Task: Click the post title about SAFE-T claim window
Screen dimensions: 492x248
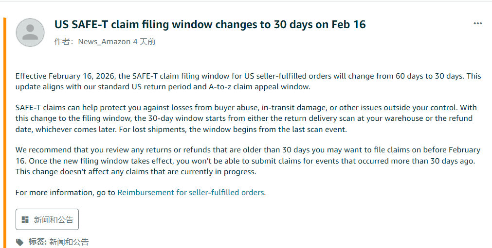Action: click(210, 24)
